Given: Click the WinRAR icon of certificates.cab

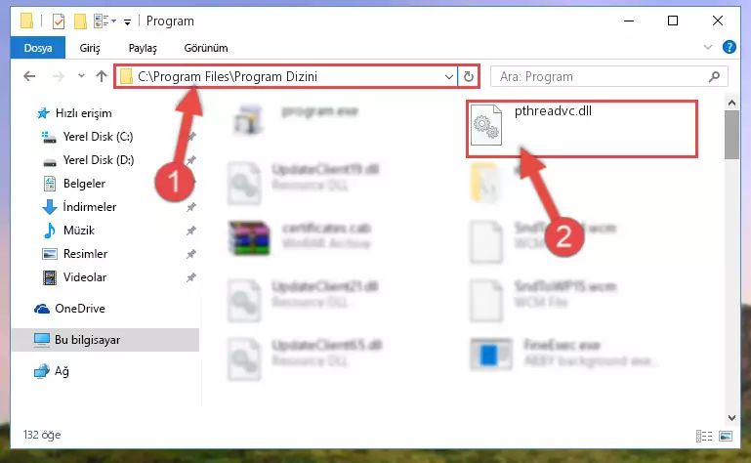Looking at the screenshot, I should tap(249, 237).
